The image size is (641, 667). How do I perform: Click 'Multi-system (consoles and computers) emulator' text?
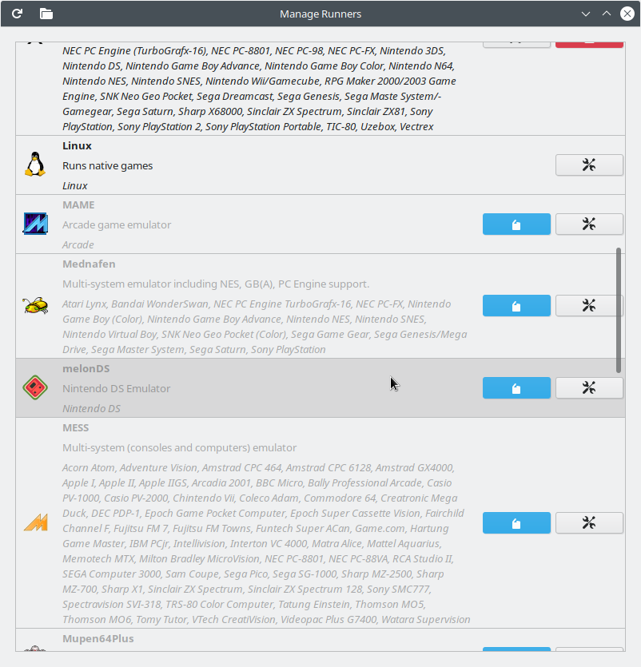180,447
